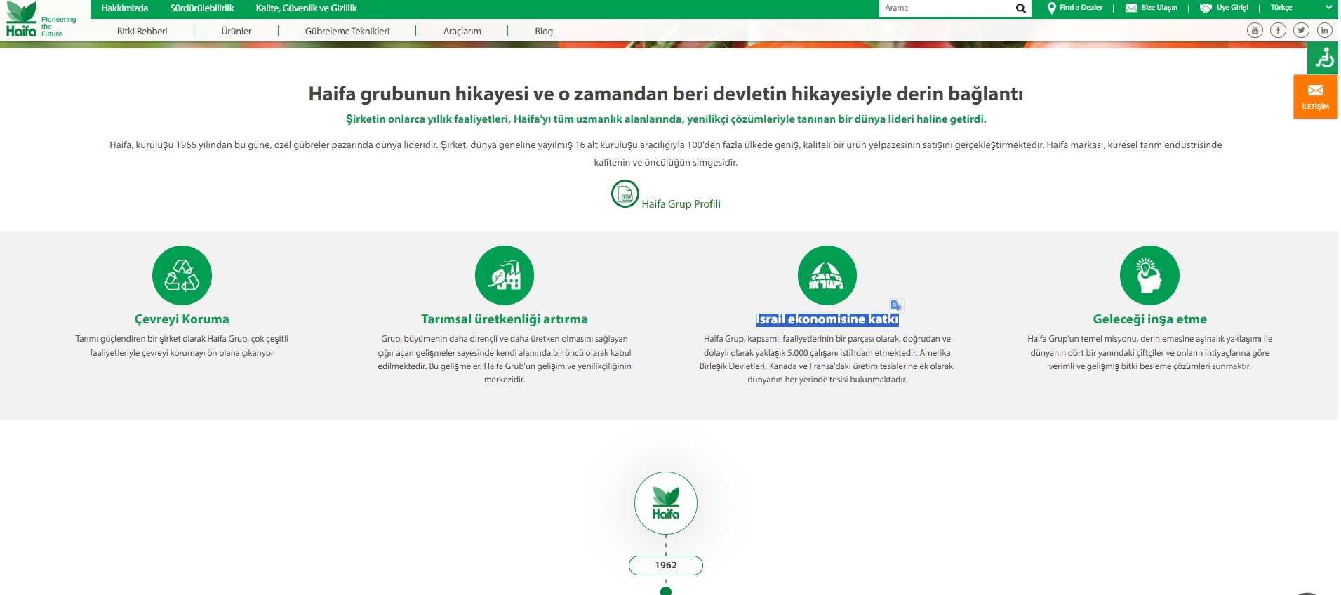Click the green subtitle starting 'Şirketin onlarca yıllık'
Image resolution: width=1341 pixels, height=595 pixels.
(x=666, y=119)
